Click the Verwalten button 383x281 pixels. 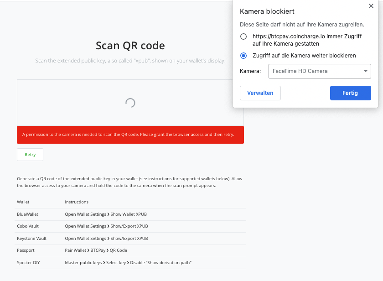(260, 93)
